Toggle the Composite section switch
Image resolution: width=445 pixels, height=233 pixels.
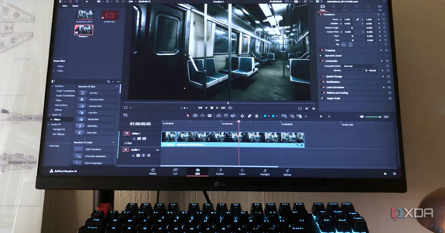click(x=322, y=61)
